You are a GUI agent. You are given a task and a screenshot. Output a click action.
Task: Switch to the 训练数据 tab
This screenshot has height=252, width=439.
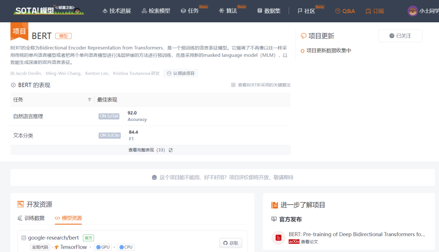31,218
